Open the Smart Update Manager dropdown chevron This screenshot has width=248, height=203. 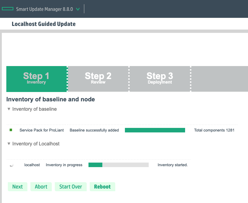pyautogui.click(x=78, y=9)
